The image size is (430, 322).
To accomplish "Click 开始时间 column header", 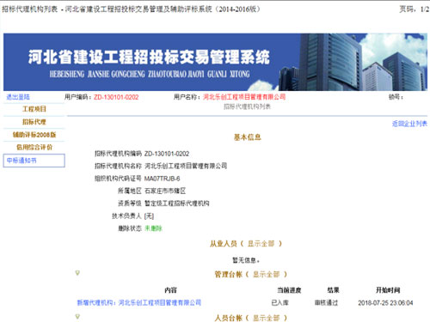I will [x=388, y=290].
